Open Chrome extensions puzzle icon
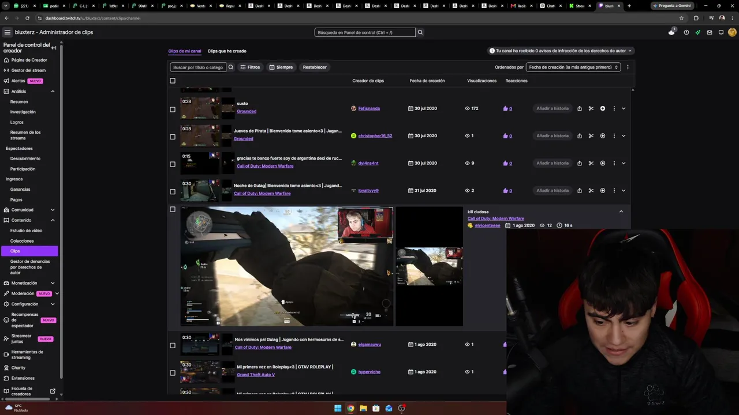 [x=696, y=18]
